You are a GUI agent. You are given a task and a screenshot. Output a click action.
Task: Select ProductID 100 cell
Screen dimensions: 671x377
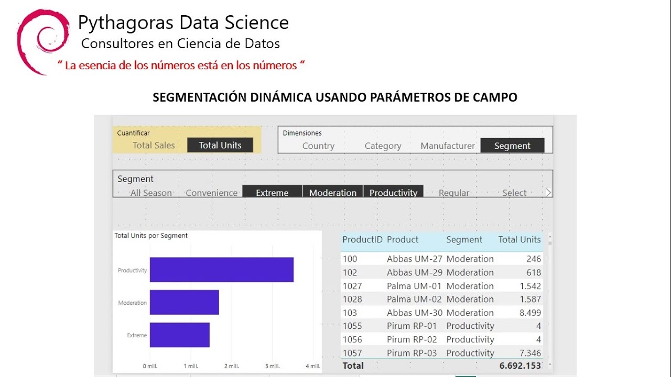pos(350,259)
